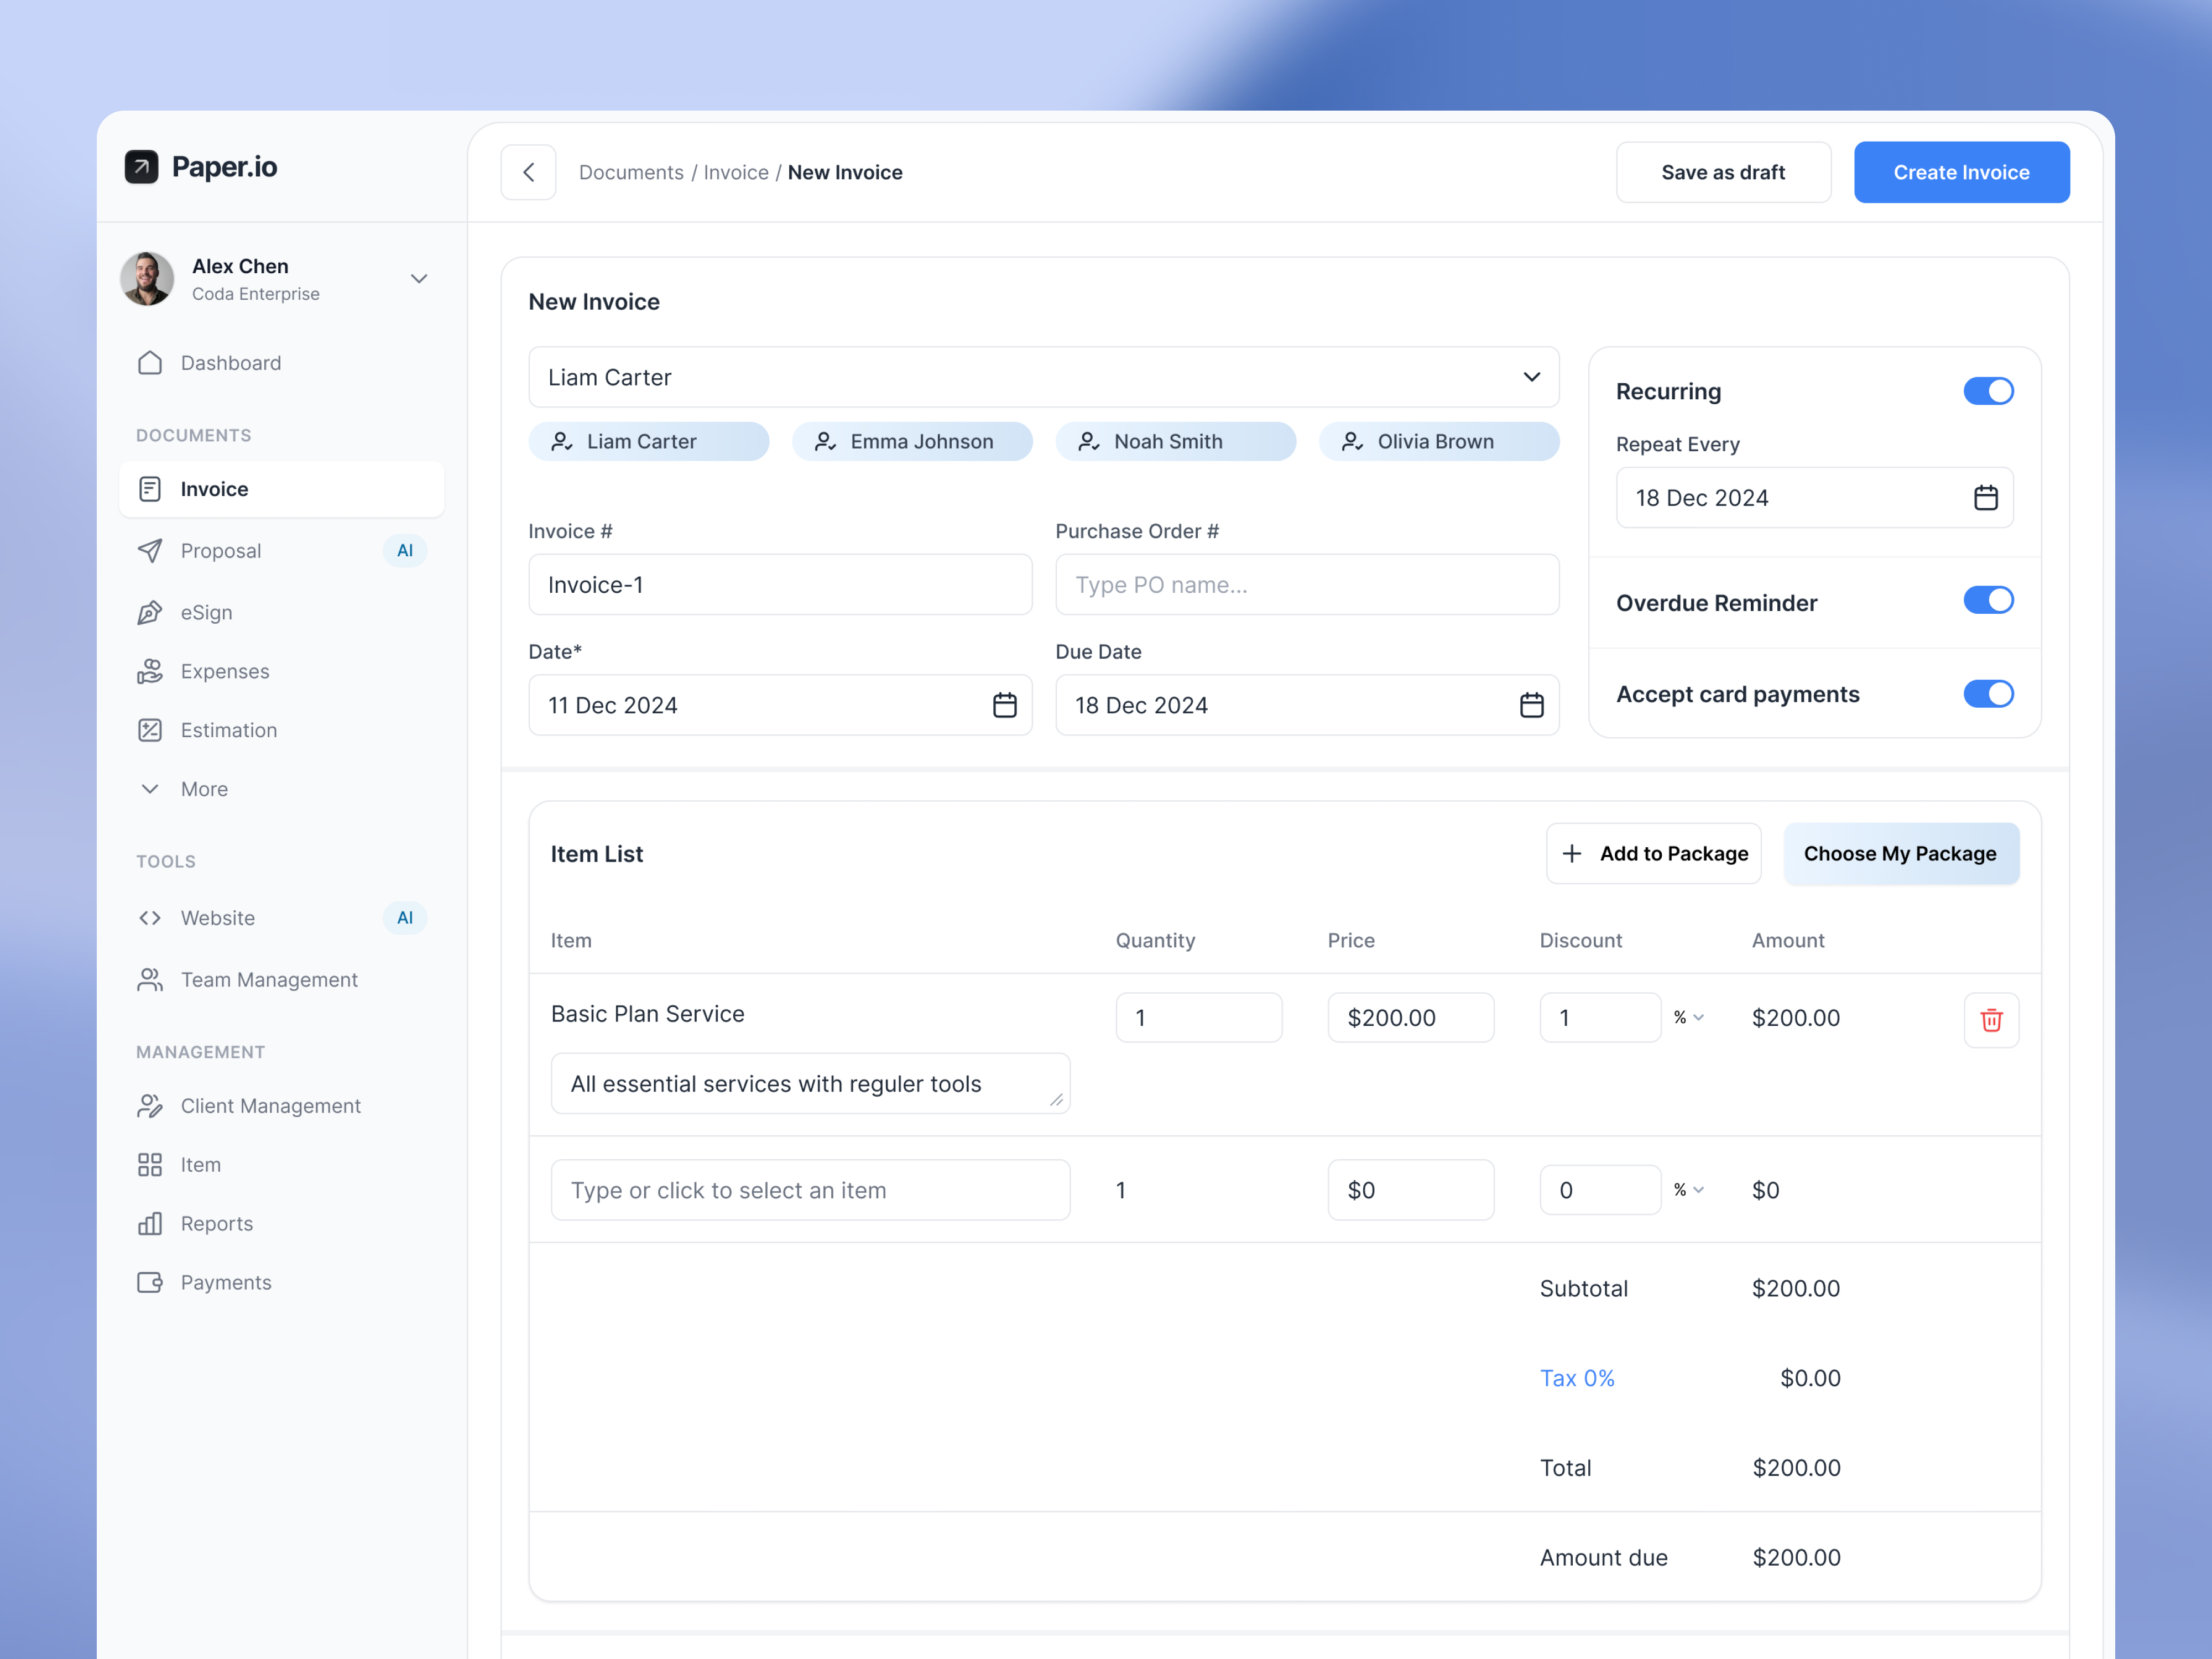2212x1659 pixels.
Task: Click Save as draft
Action: pyautogui.click(x=1723, y=172)
